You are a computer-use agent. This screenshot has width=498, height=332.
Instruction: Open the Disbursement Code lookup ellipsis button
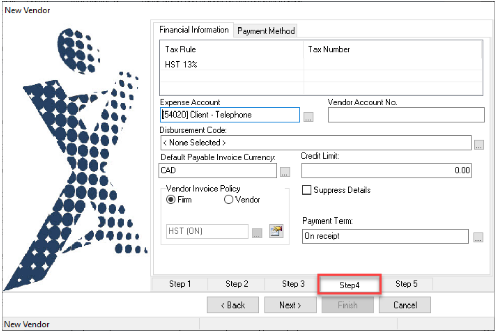pyautogui.click(x=479, y=145)
